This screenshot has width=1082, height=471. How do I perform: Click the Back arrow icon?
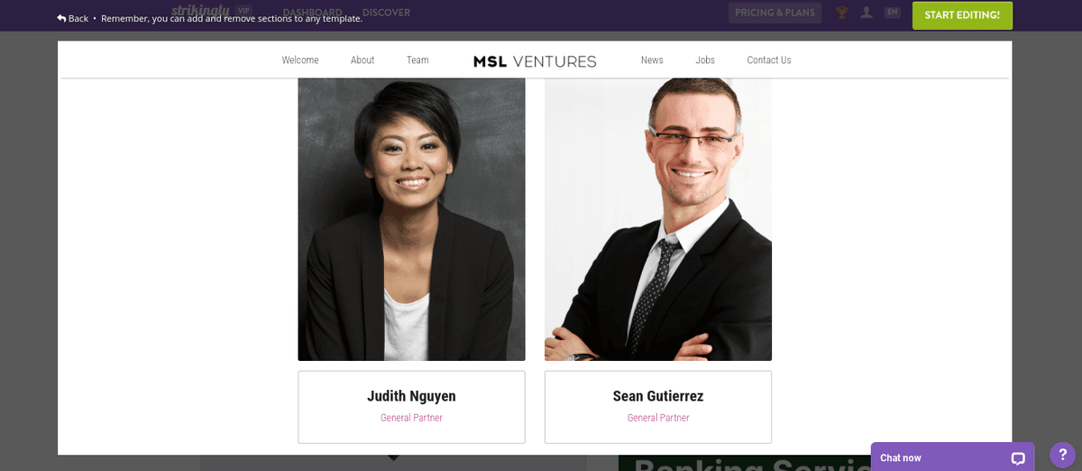61,18
